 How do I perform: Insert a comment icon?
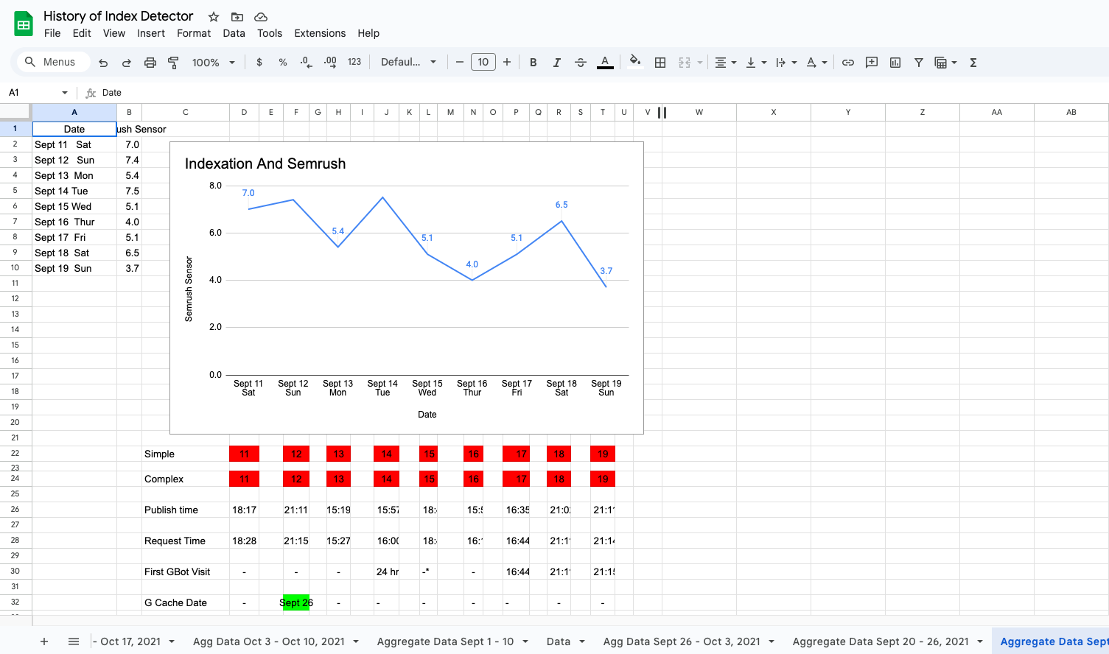click(872, 63)
